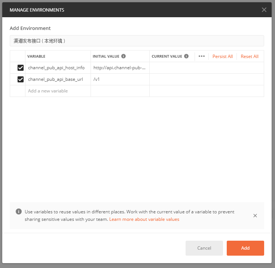Open the three-dot column options menu
The width and height of the screenshot is (275, 268).
point(202,56)
